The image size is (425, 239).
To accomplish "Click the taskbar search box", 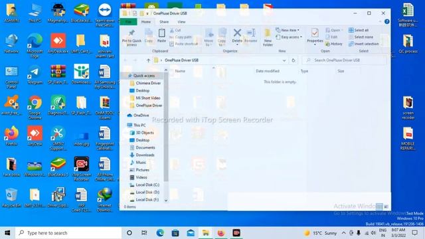I will tap(68, 233).
